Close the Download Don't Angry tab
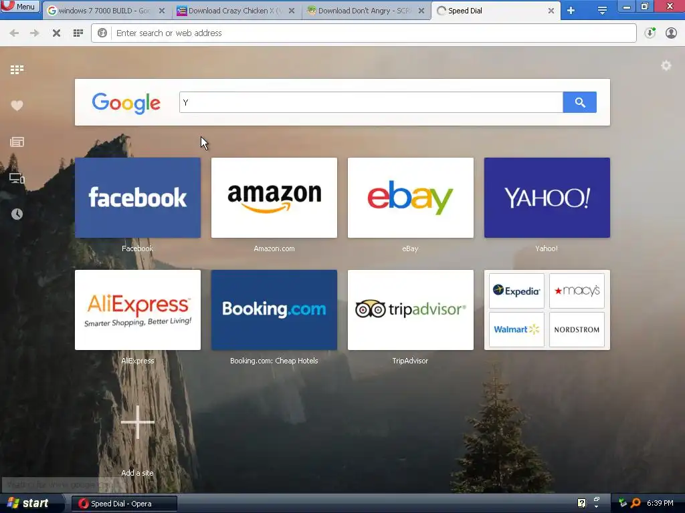This screenshot has height=513, width=685. (x=421, y=11)
